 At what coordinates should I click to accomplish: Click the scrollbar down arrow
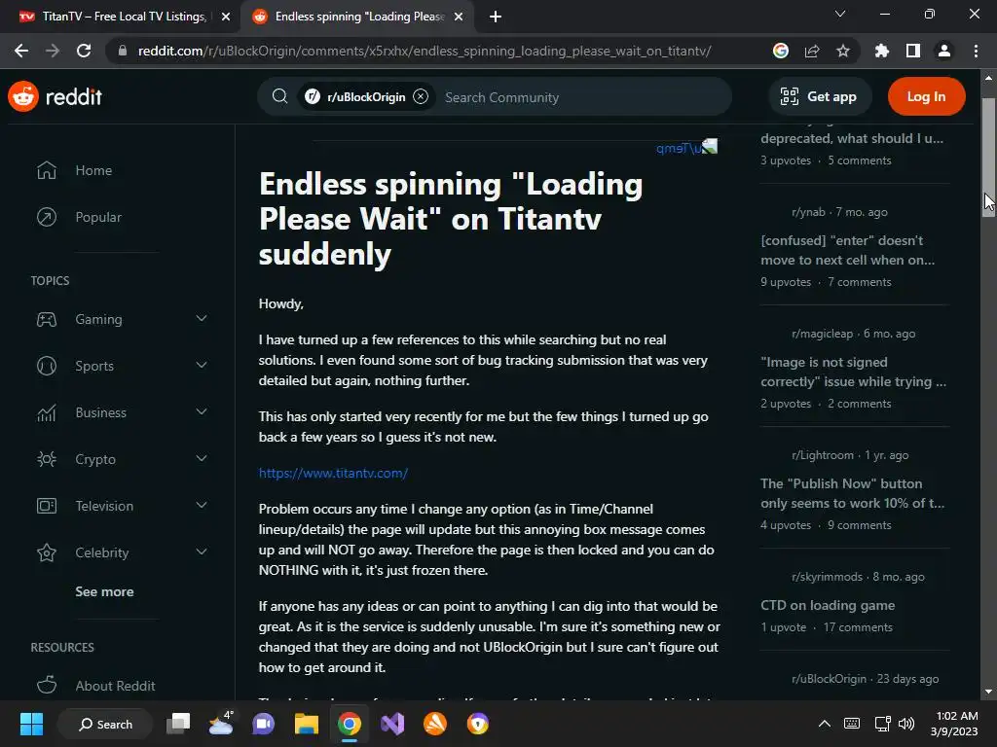[988, 692]
